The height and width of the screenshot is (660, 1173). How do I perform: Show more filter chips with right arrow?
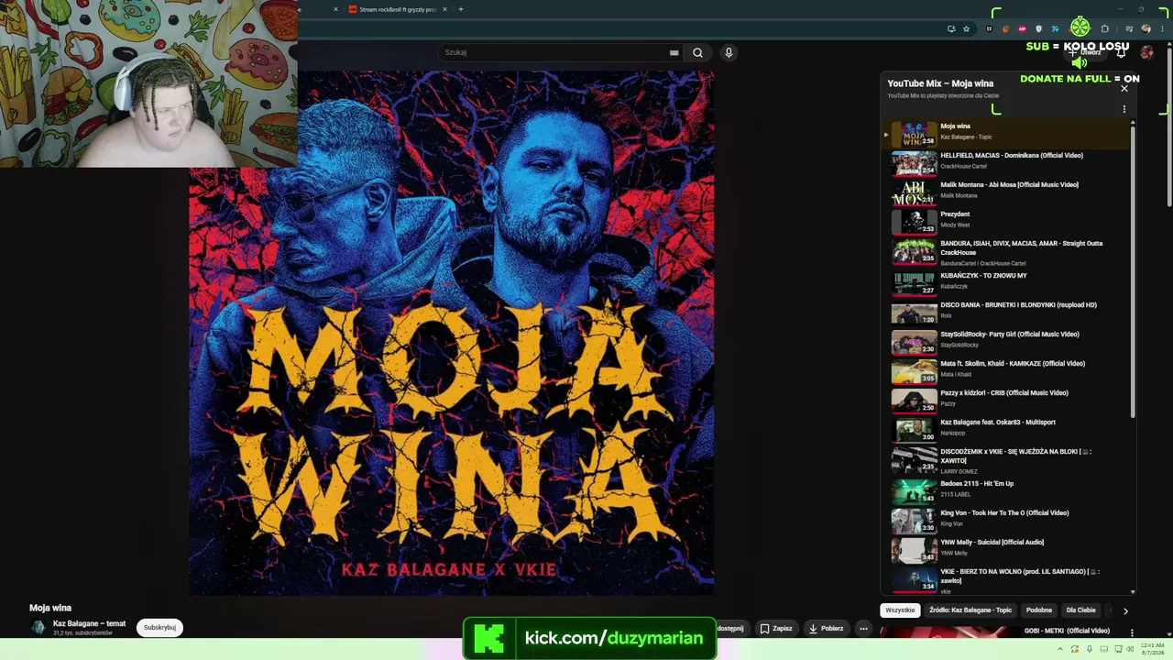click(x=1125, y=610)
